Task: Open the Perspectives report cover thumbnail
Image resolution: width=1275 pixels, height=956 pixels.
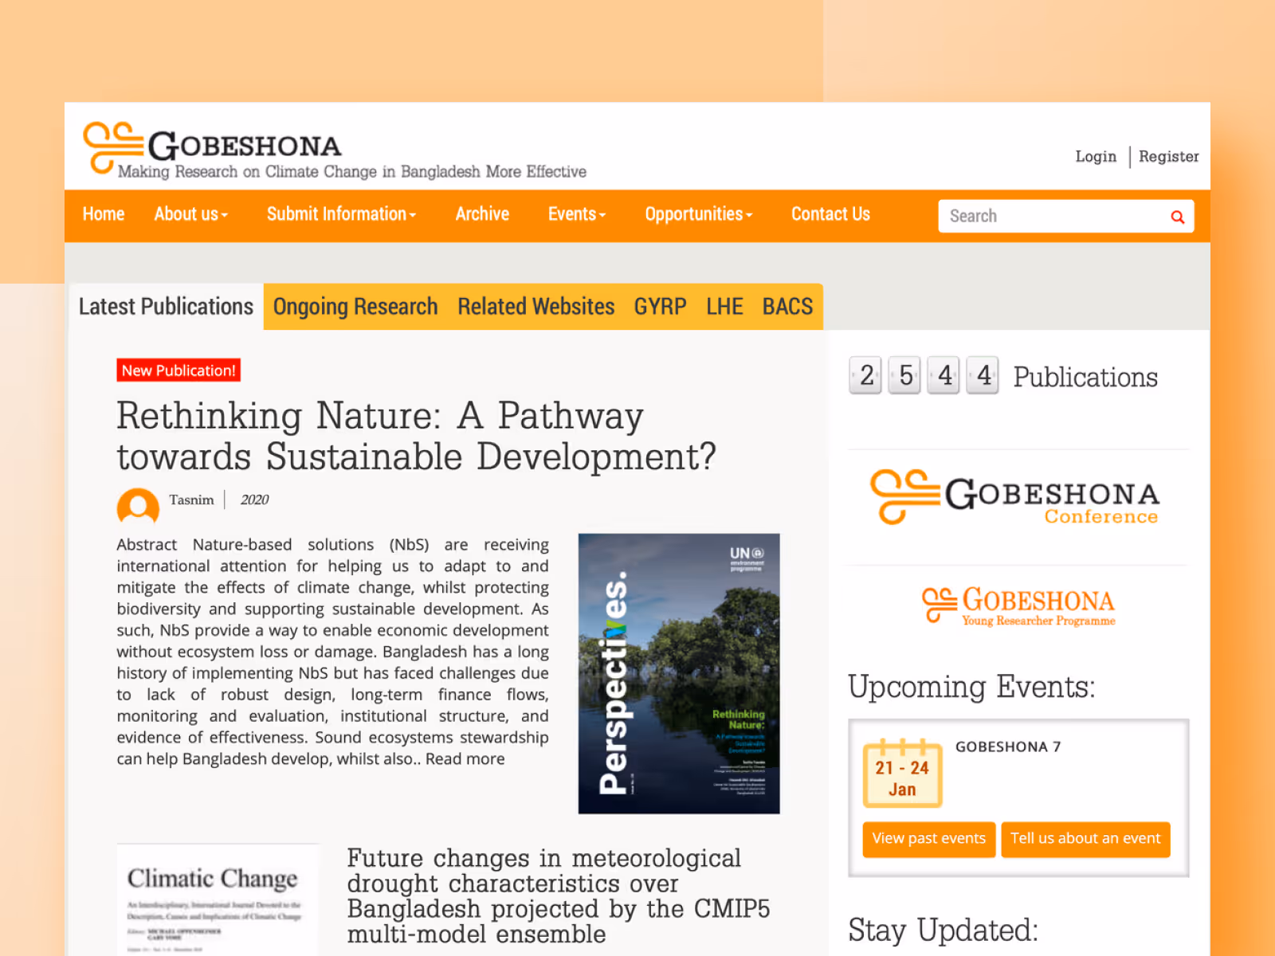Action: coord(679,673)
